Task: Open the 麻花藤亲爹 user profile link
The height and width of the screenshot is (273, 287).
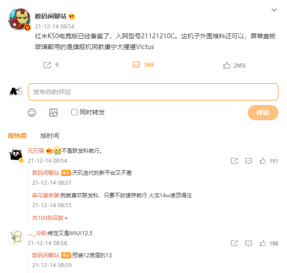Action: click(x=46, y=196)
